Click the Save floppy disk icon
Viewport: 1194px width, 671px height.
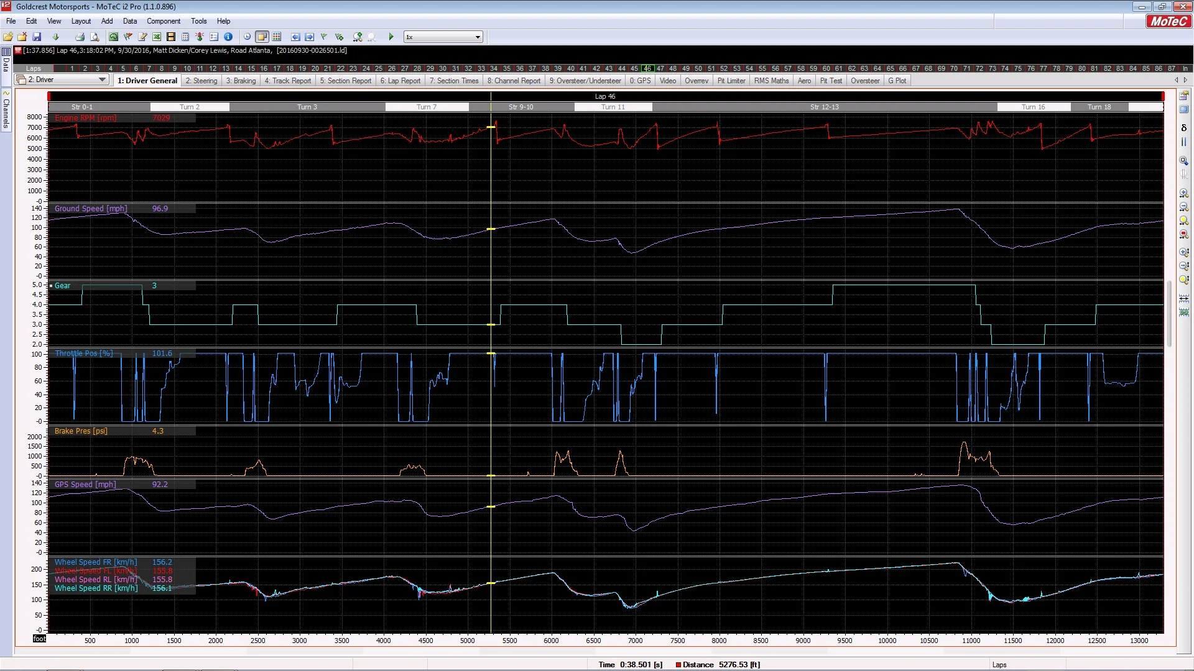click(37, 37)
